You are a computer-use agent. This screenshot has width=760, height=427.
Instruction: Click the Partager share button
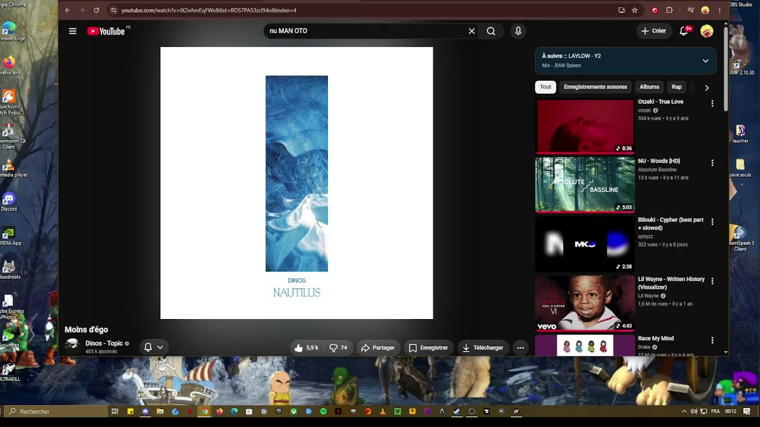point(378,348)
